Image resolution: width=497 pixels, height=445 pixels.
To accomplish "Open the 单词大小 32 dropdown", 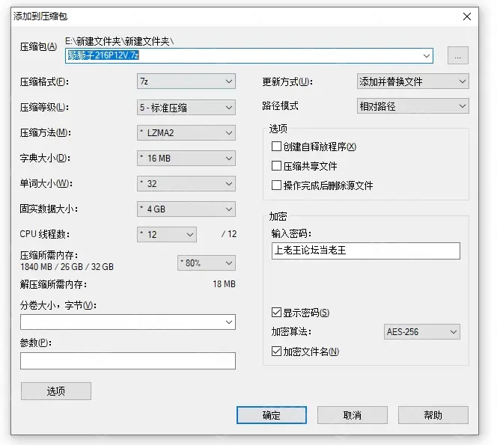I will click(186, 184).
